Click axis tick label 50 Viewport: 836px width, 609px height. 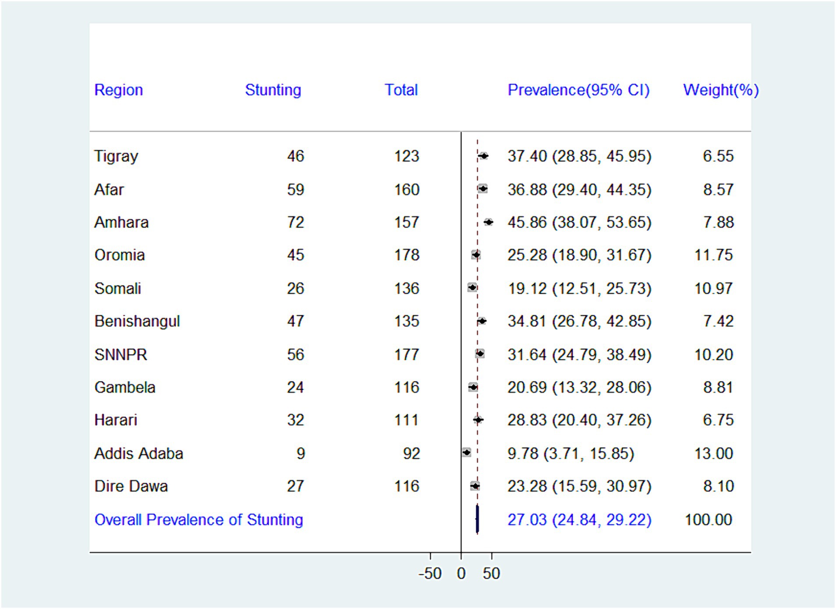click(492, 573)
